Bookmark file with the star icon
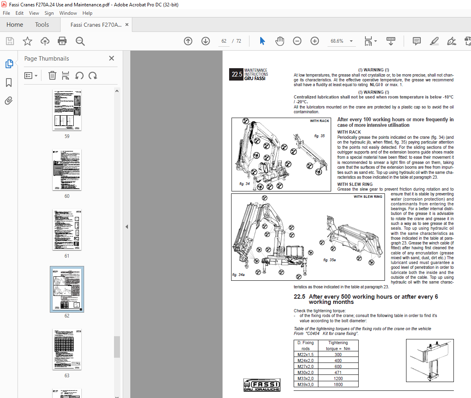 [27, 41]
